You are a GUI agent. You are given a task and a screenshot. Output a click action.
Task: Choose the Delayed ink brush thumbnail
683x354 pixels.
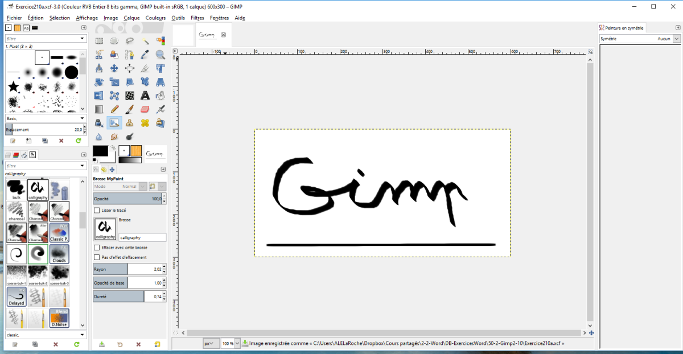coord(17,297)
